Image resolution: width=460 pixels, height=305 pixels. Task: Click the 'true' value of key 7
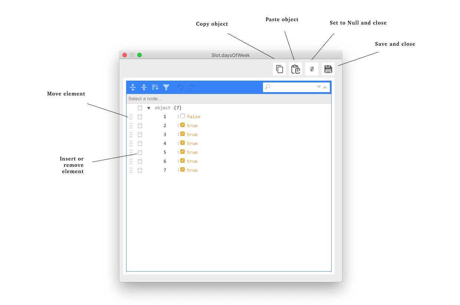point(192,170)
